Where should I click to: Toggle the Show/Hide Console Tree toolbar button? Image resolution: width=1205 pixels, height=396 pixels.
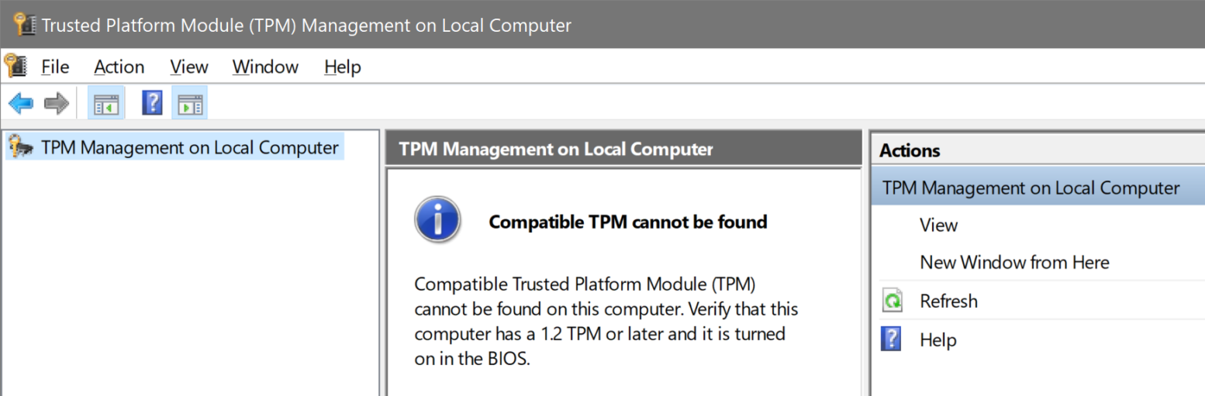point(105,103)
